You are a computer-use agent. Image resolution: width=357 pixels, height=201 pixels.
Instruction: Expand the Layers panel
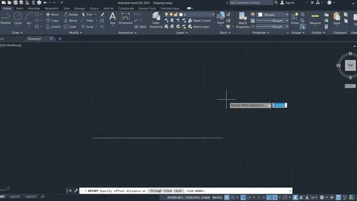click(x=181, y=32)
